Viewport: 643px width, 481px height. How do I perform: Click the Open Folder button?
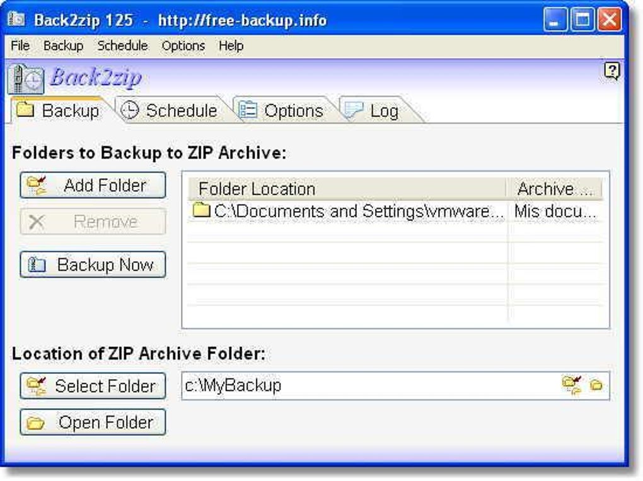tap(93, 422)
